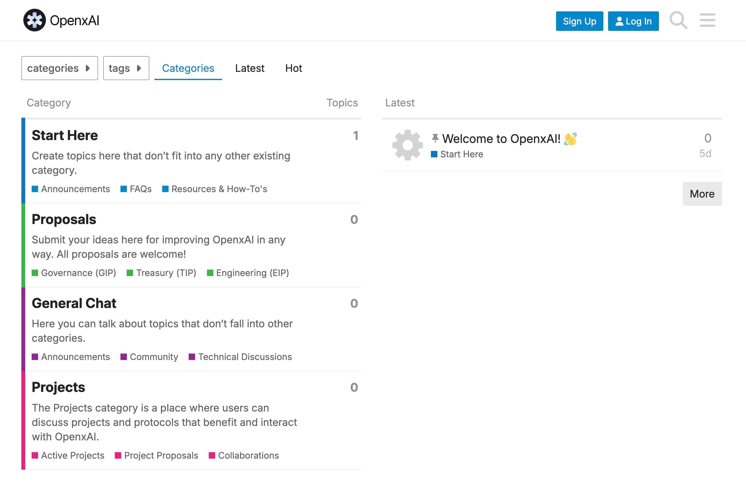Screen dimensions: 746x497
Task: Open the Start Here category
Action: [65, 135]
